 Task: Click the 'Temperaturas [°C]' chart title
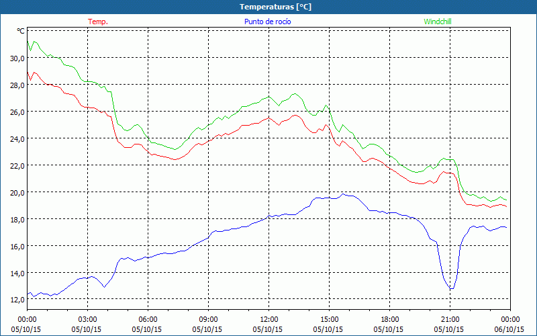tap(275, 7)
